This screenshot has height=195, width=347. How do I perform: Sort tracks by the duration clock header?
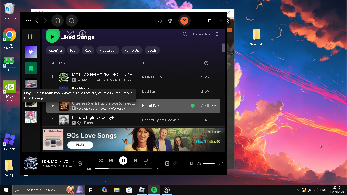pyautogui.click(x=206, y=63)
